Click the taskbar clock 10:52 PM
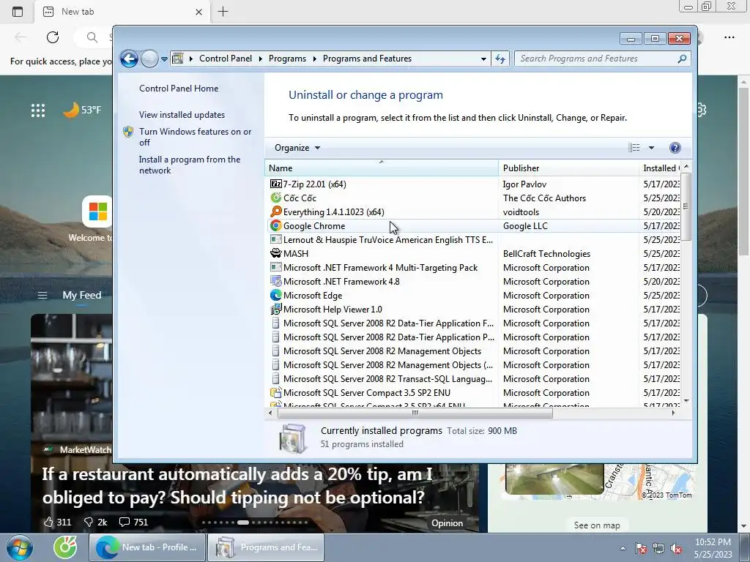Screen dimensions: 750x562 [x=713, y=542]
